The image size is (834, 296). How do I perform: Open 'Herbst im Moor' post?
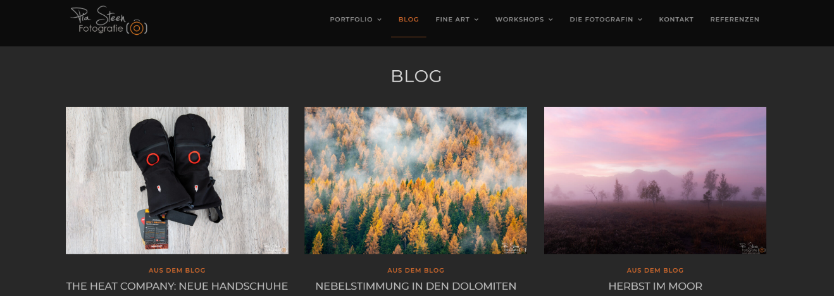[x=655, y=287]
